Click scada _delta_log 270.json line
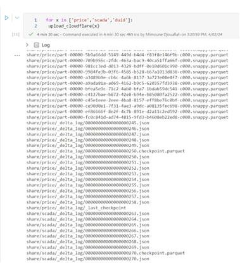Image resolution: width=240 pixels, height=263 pixels. click(88, 259)
